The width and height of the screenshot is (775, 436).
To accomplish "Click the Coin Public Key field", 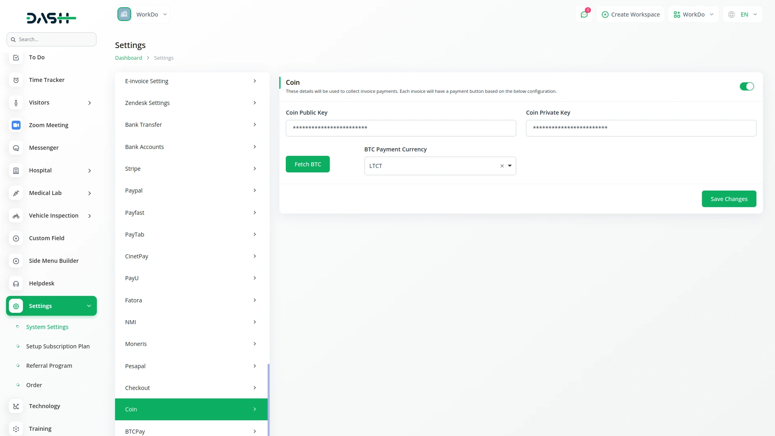I will tap(400, 128).
